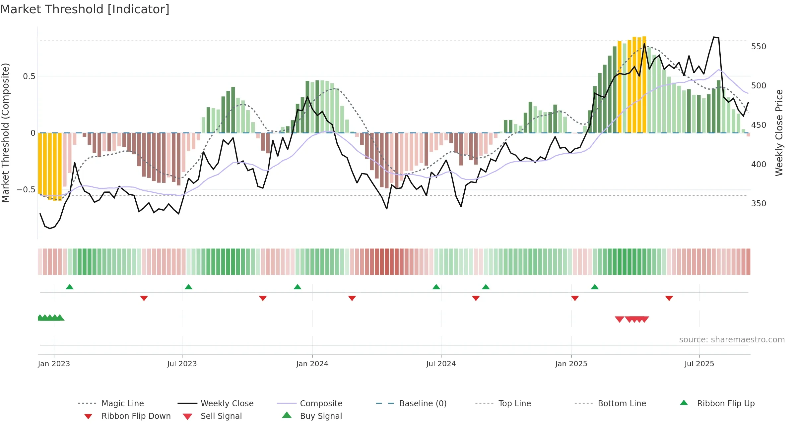Click the ribbon flip down marker just after Jan 2025
The image size is (796, 447).
pos(575,298)
